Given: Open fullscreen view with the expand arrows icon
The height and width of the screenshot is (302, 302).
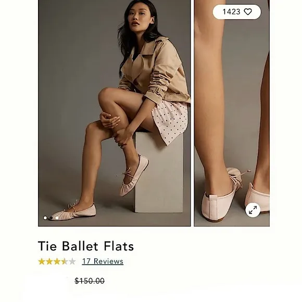Looking at the screenshot, I should coord(253,210).
